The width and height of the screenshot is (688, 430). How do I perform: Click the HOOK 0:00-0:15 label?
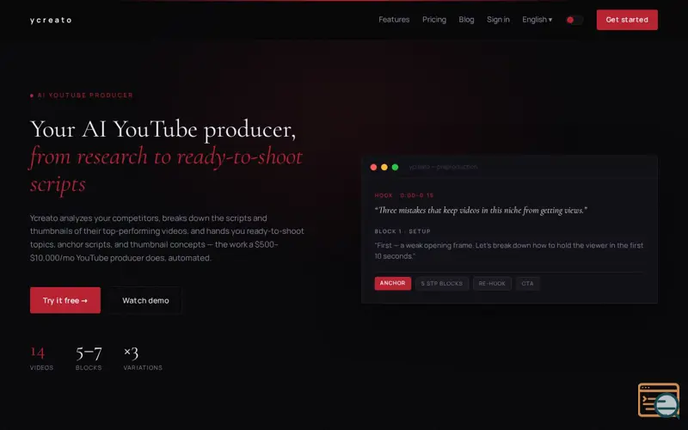click(403, 195)
